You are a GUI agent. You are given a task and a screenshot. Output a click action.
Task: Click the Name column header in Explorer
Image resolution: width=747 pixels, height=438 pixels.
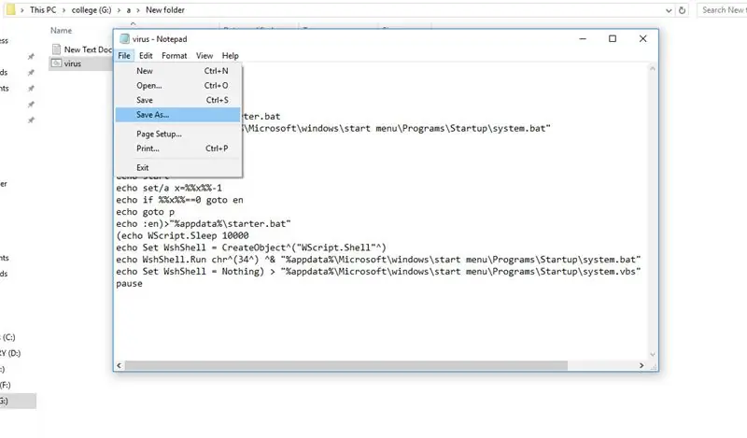pos(62,31)
